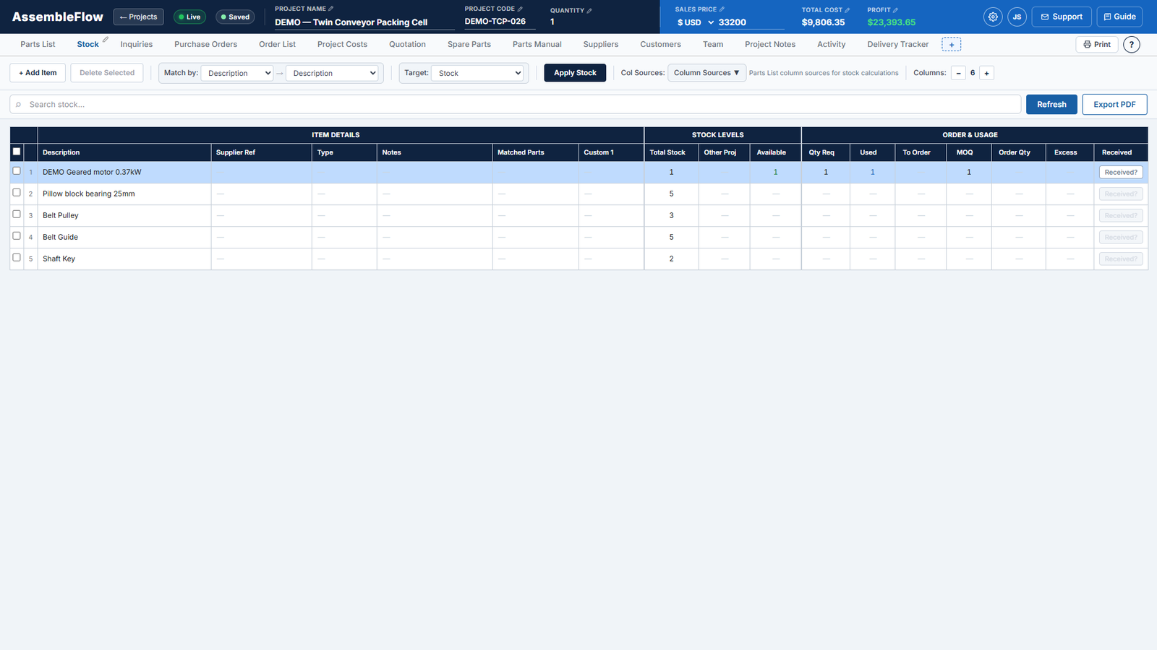
Task: Click the add new tab plus icon
Action: pyautogui.click(x=951, y=45)
